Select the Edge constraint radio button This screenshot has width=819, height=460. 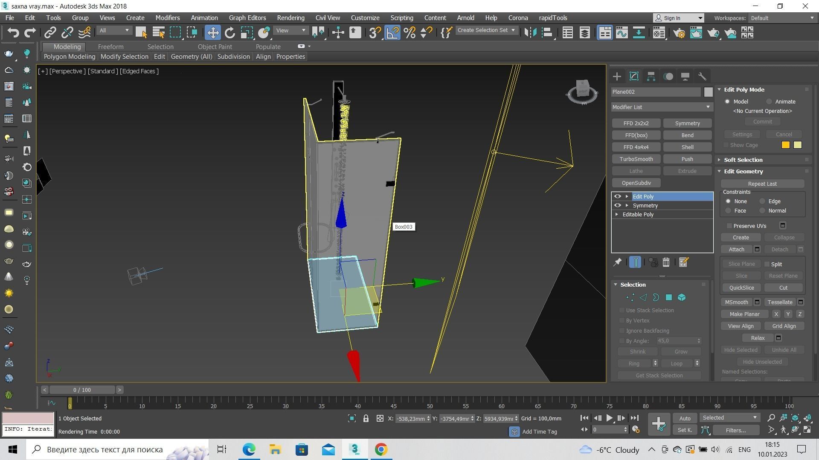point(762,201)
